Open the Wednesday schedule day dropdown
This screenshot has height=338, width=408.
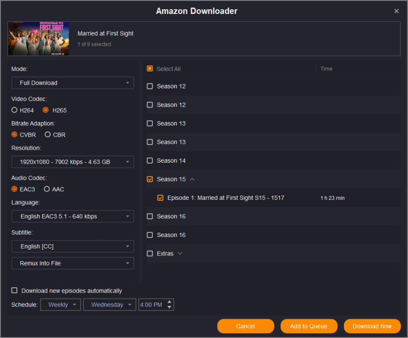tap(109, 305)
